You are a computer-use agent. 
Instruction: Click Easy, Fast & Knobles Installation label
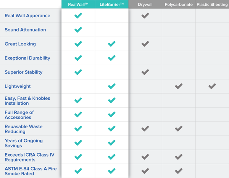[27, 100]
